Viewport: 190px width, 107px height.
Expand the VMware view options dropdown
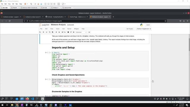pos(65,4)
